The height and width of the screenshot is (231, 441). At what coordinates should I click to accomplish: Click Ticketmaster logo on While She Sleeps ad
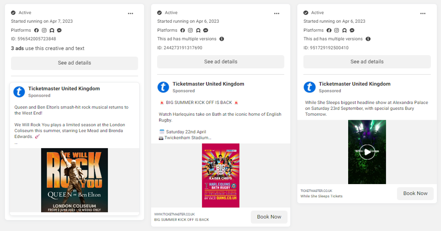click(x=309, y=87)
